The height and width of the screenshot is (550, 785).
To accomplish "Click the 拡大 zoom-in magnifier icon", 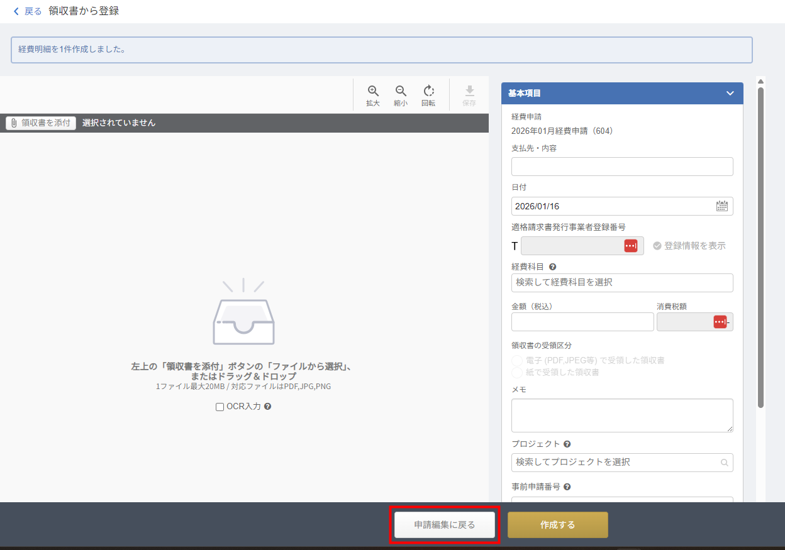I will coord(373,91).
